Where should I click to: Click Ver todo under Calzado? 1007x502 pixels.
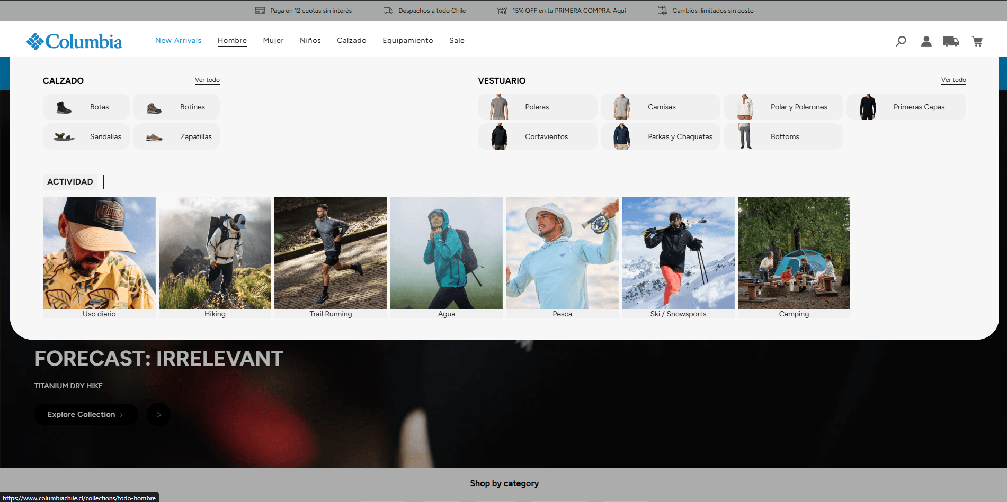[x=207, y=80]
